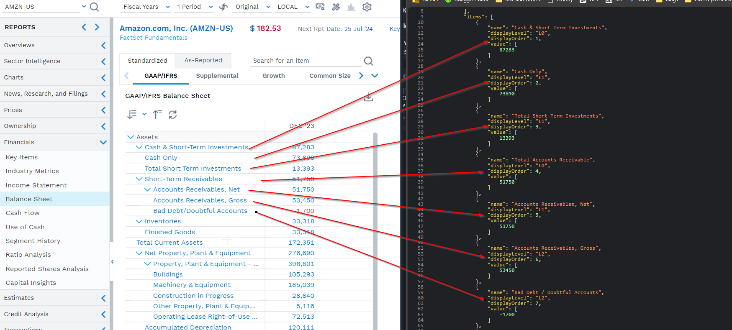This screenshot has height=330, width=732.
Task: Collapse the Financials section
Action: 103,142
